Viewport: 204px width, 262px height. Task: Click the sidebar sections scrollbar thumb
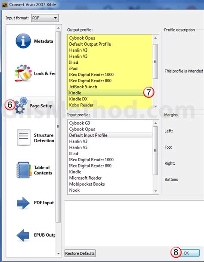(x=58, y=127)
